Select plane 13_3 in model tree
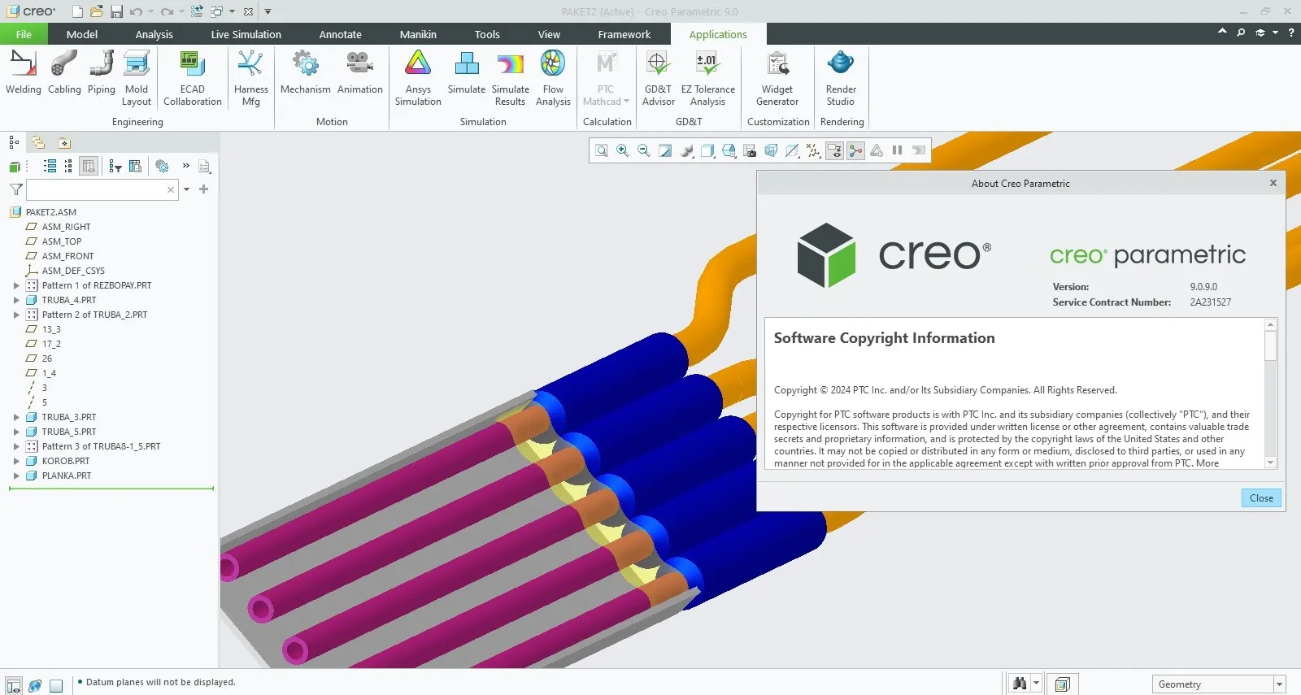Image resolution: width=1301 pixels, height=695 pixels. pos(51,329)
